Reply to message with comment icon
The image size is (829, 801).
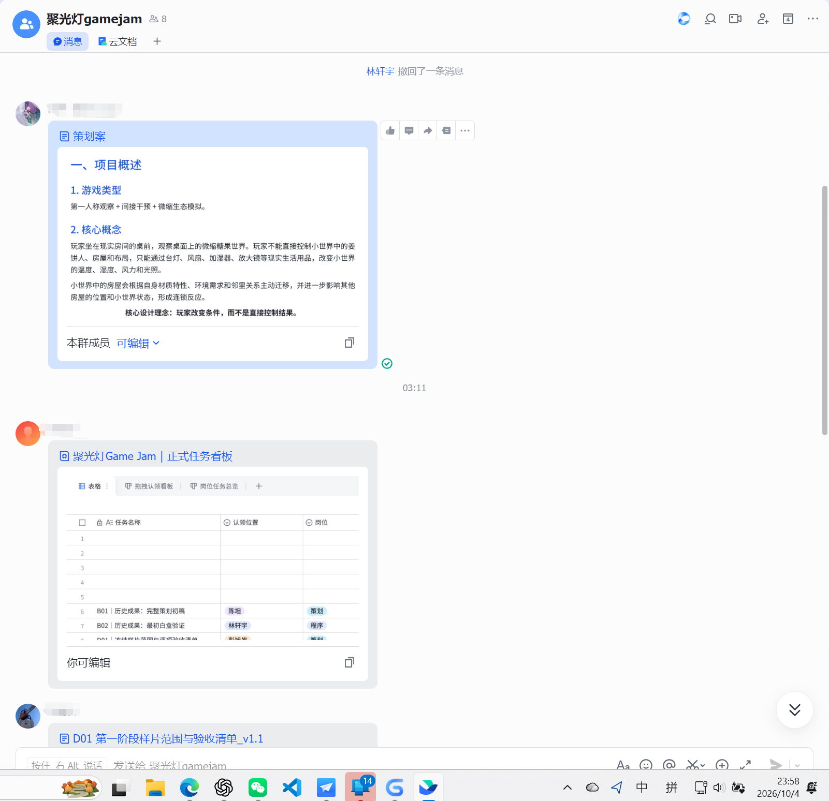409,131
